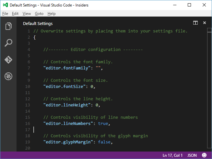Open the Help menu
Viewport: 212px width, 159px height.
(x=51, y=14)
